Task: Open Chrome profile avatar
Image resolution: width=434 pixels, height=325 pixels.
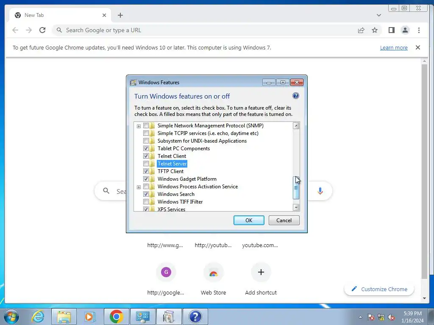Action: click(405, 30)
